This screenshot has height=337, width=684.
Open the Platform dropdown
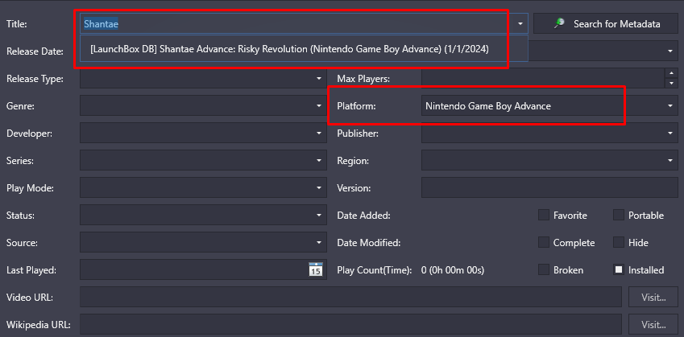coord(549,106)
